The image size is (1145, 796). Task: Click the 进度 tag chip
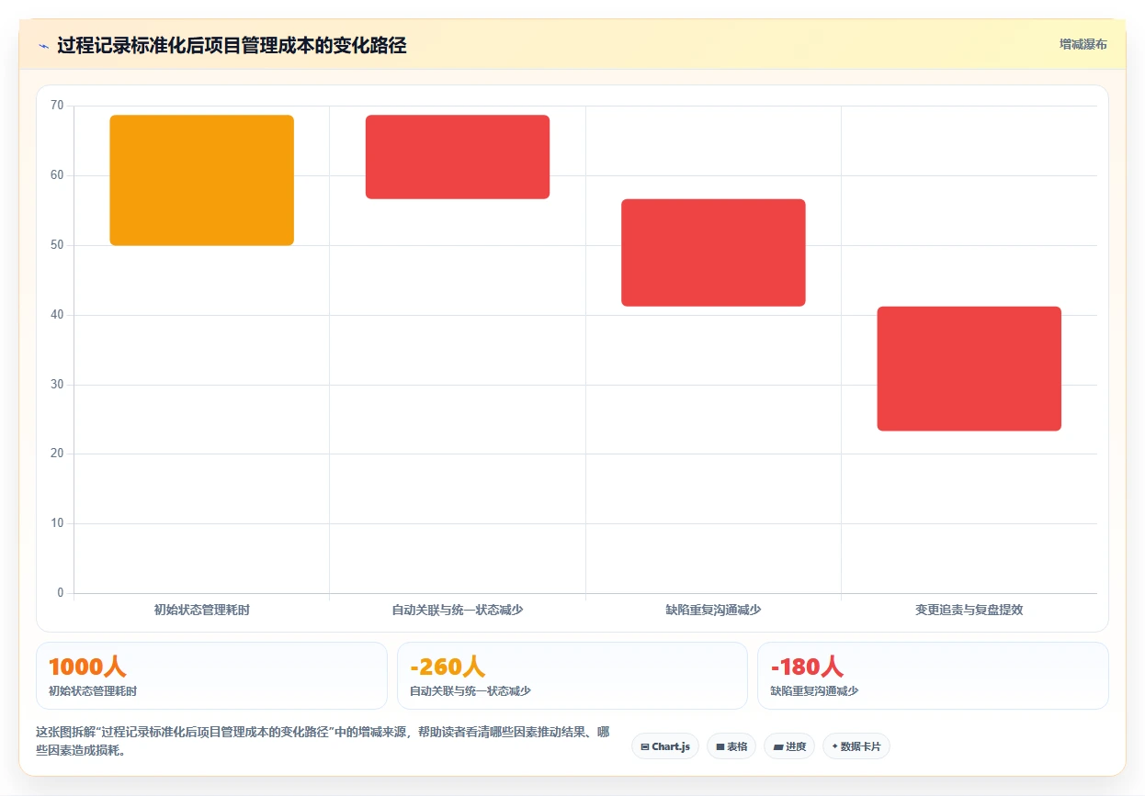click(789, 746)
